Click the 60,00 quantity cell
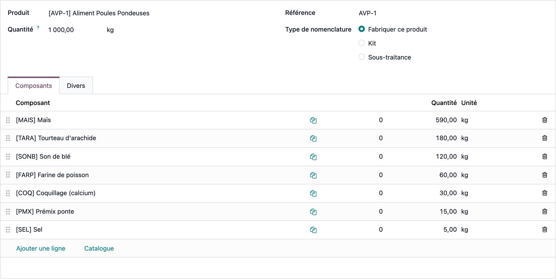Screen dimensions: 556x279 pos(448,175)
